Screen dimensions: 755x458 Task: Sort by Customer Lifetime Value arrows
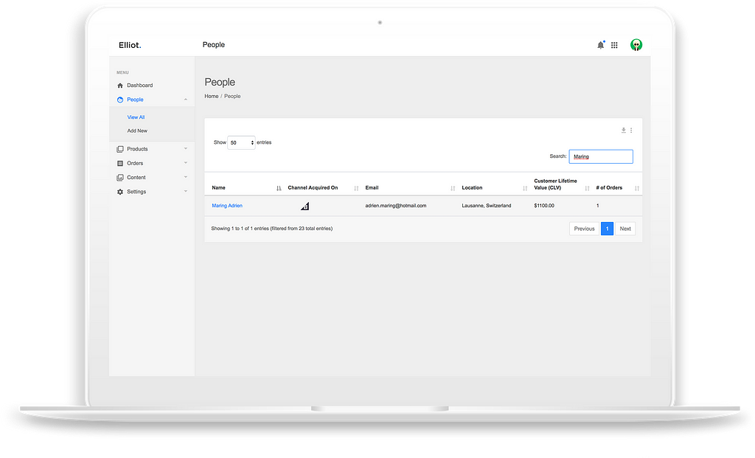pos(587,188)
